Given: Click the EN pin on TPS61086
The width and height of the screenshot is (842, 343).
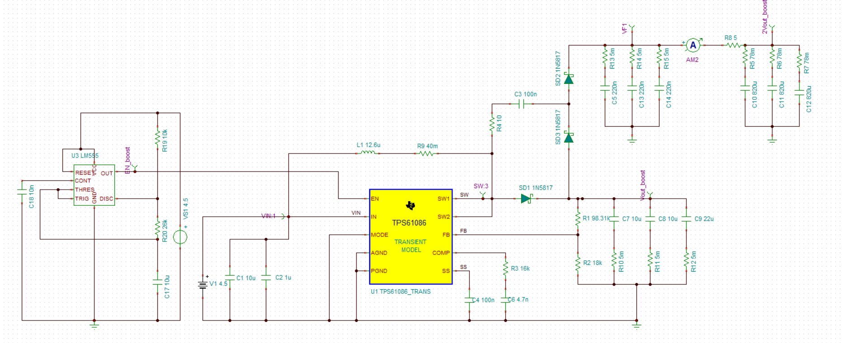Looking at the screenshot, I should pos(375,199).
